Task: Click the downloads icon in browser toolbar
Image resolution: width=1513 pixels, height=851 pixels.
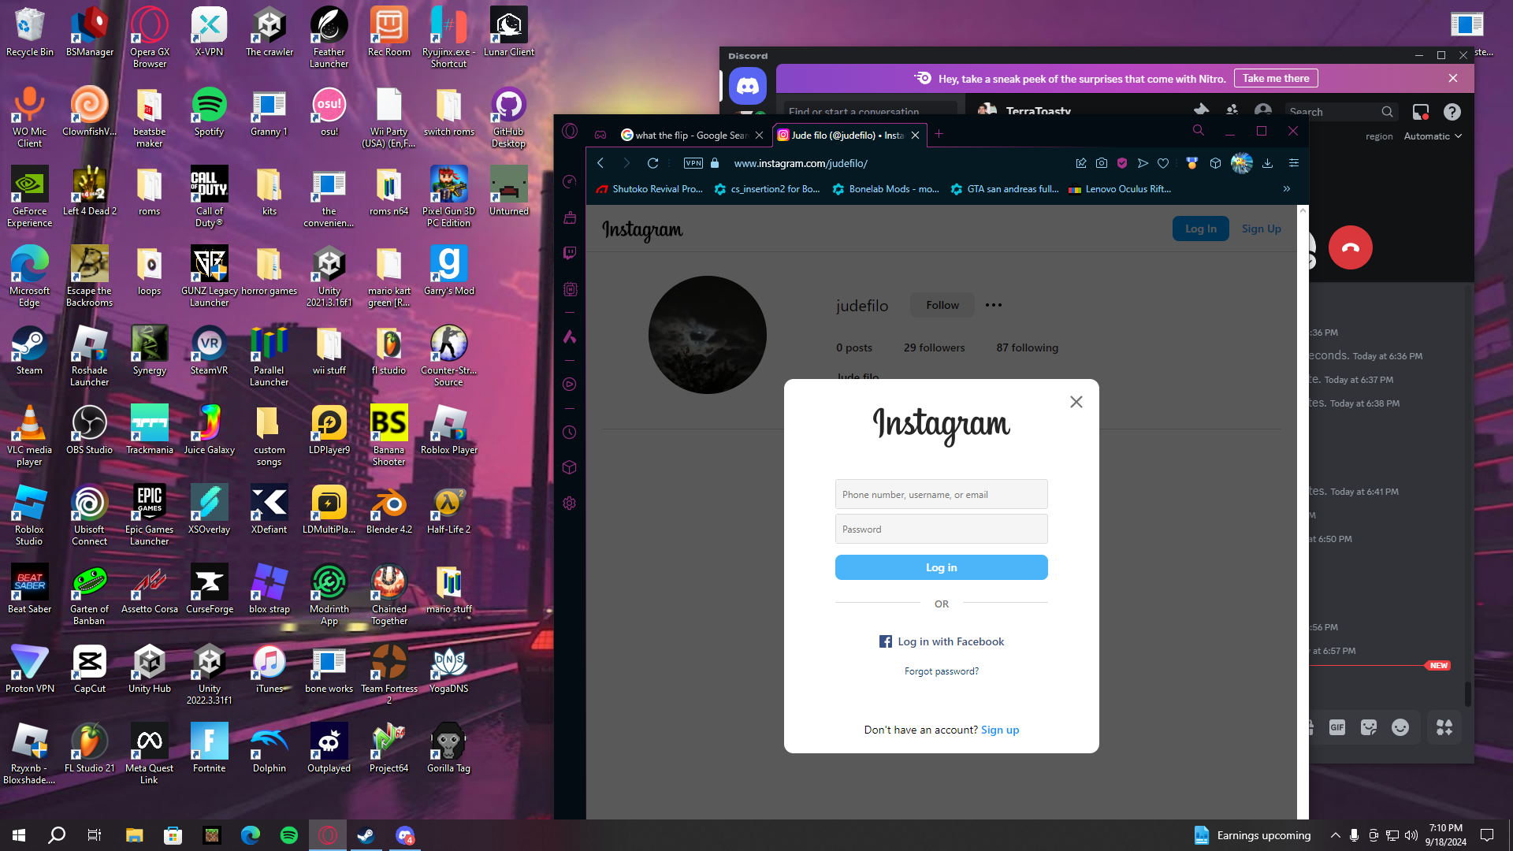Action: tap(1267, 163)
